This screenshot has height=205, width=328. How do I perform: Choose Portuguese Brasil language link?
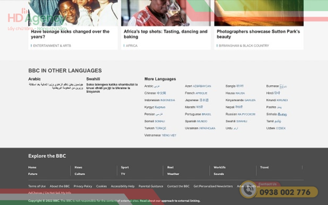point(198,114)
